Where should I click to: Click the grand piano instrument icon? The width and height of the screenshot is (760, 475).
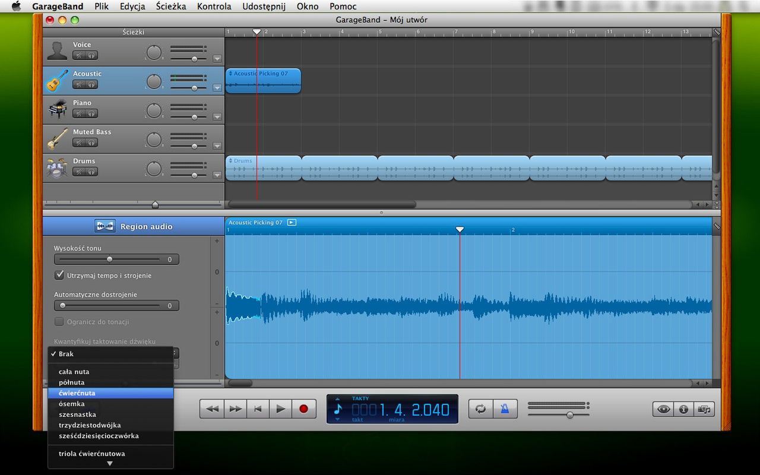(x=58, y=109)
